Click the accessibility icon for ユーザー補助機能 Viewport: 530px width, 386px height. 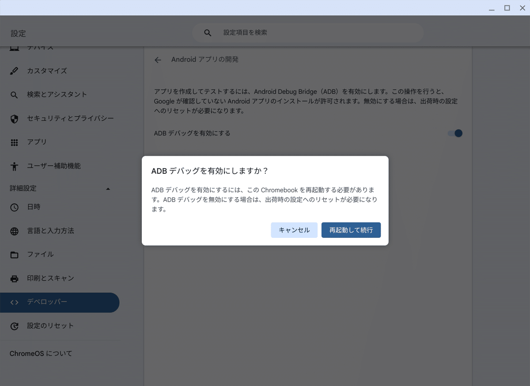(14, 166)
